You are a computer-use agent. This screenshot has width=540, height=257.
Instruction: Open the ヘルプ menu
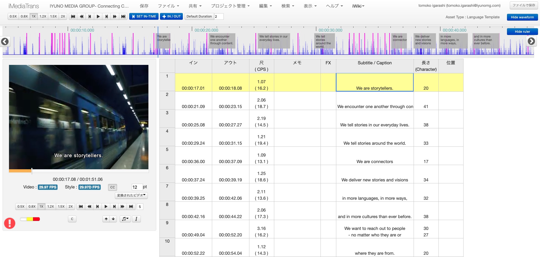pos(334,6)
